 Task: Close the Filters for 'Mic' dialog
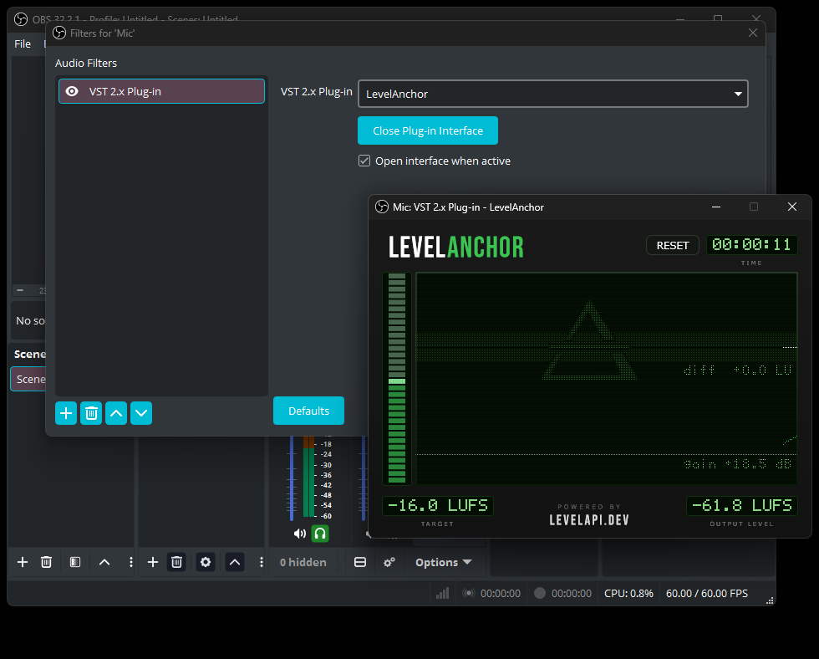(753, 33)
